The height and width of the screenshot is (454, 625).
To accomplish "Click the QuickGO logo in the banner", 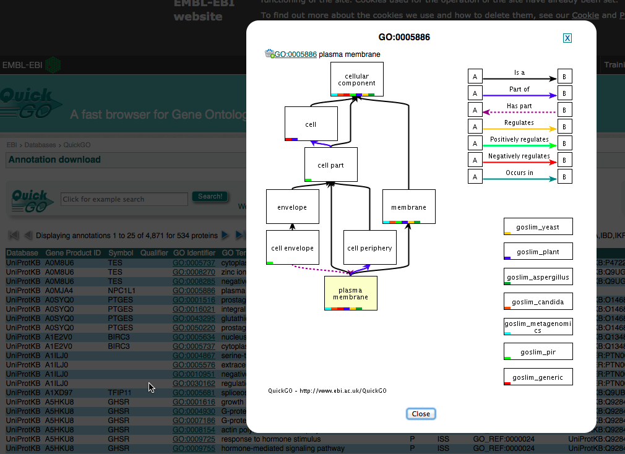I will tap(30, 103).
